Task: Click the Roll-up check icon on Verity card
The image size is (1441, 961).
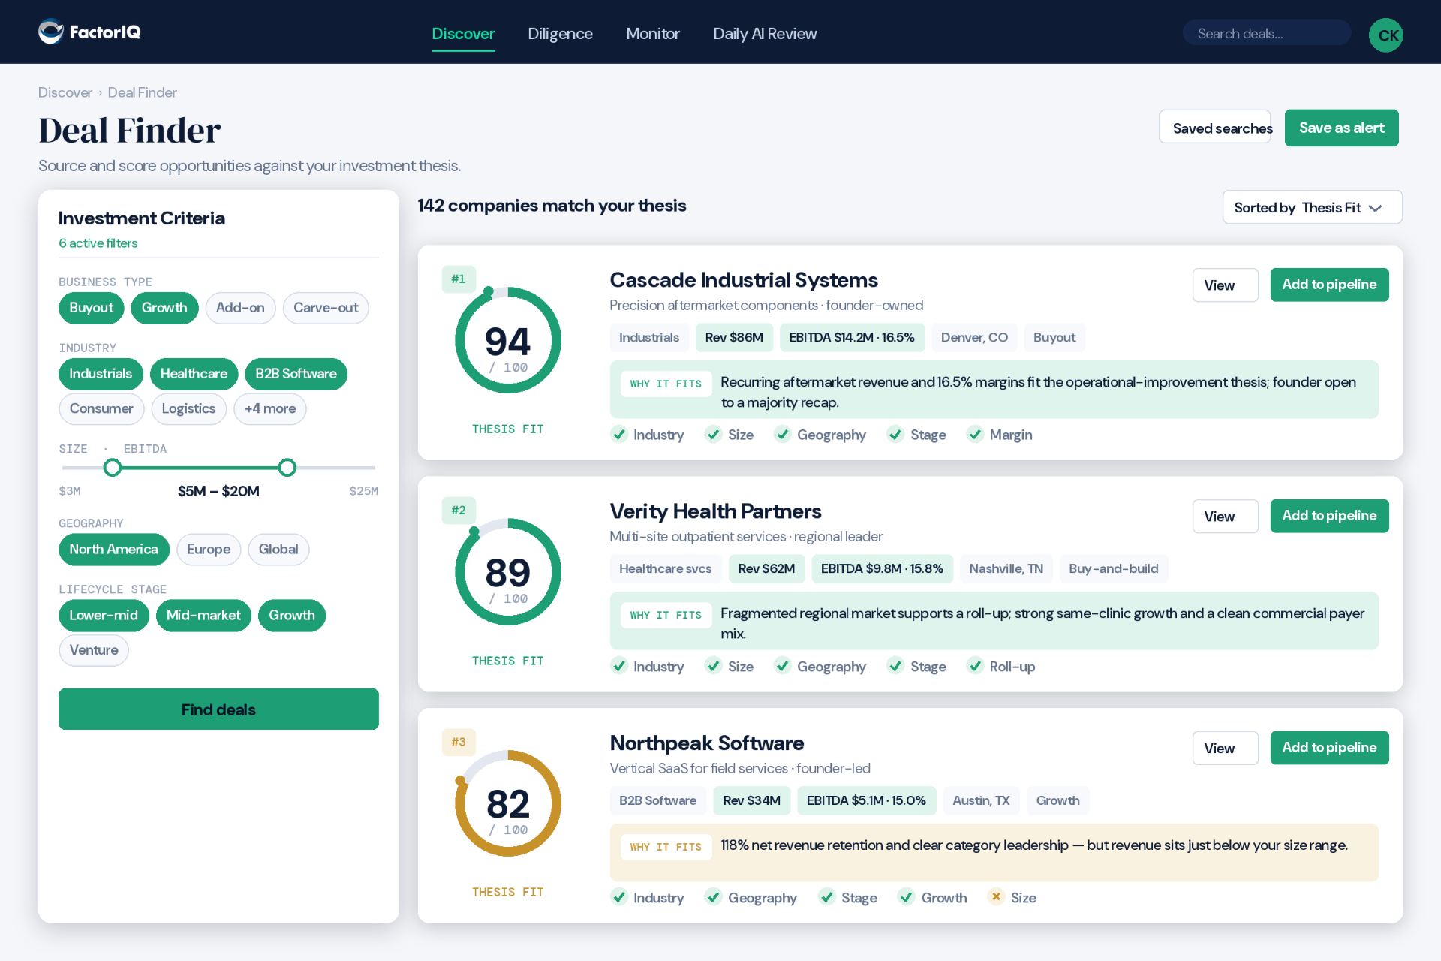Action: pos(975,666)
